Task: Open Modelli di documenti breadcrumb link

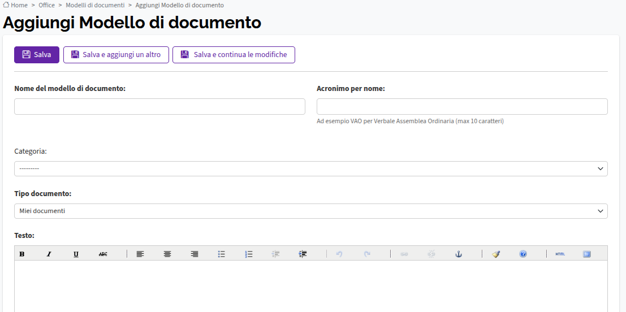Action: 95,5
